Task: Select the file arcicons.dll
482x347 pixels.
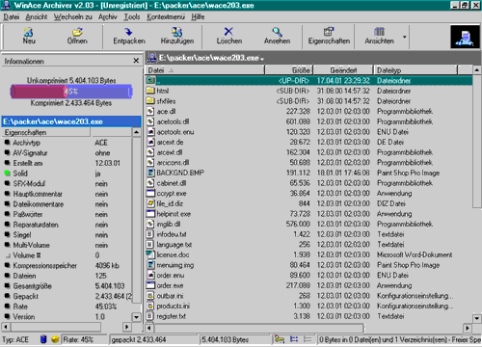Action: [173, 163]
